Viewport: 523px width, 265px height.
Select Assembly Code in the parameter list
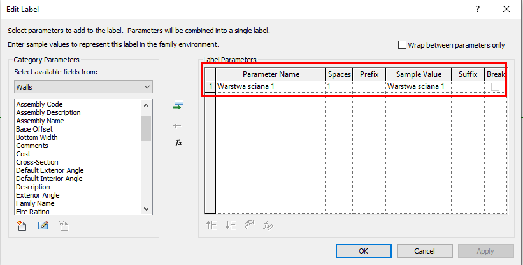(39, 104)
